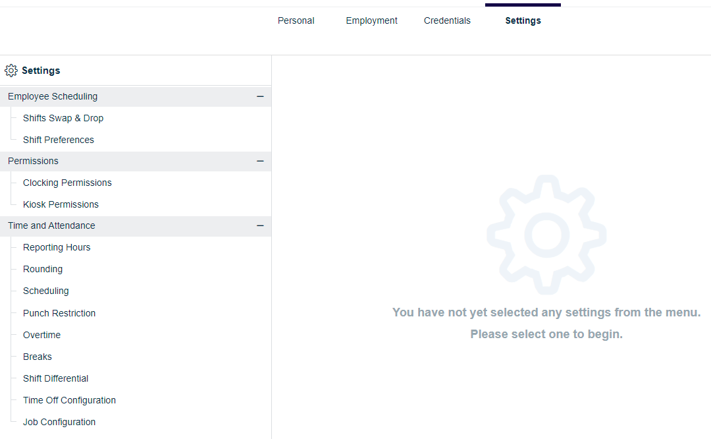This screenshot has height=439, width=711.
Task: Click the large gear placeholder graphic
Action: click(x=546, y=234)
